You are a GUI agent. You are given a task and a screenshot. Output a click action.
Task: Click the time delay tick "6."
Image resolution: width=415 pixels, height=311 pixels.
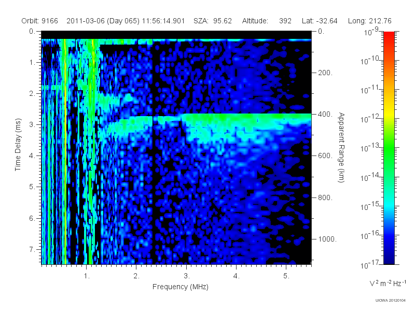tap(32, 218)
